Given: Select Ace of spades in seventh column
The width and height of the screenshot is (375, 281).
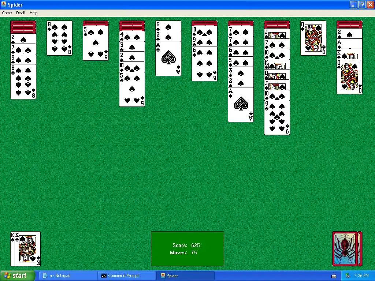Looking at the screenshot, I should 241,105.
